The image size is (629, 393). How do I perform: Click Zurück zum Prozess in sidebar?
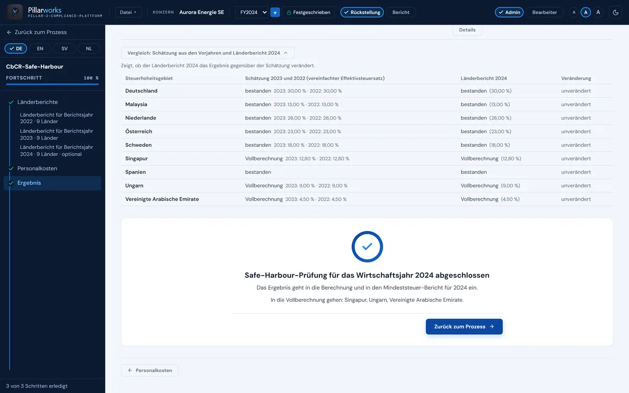[x=37, y=32]
